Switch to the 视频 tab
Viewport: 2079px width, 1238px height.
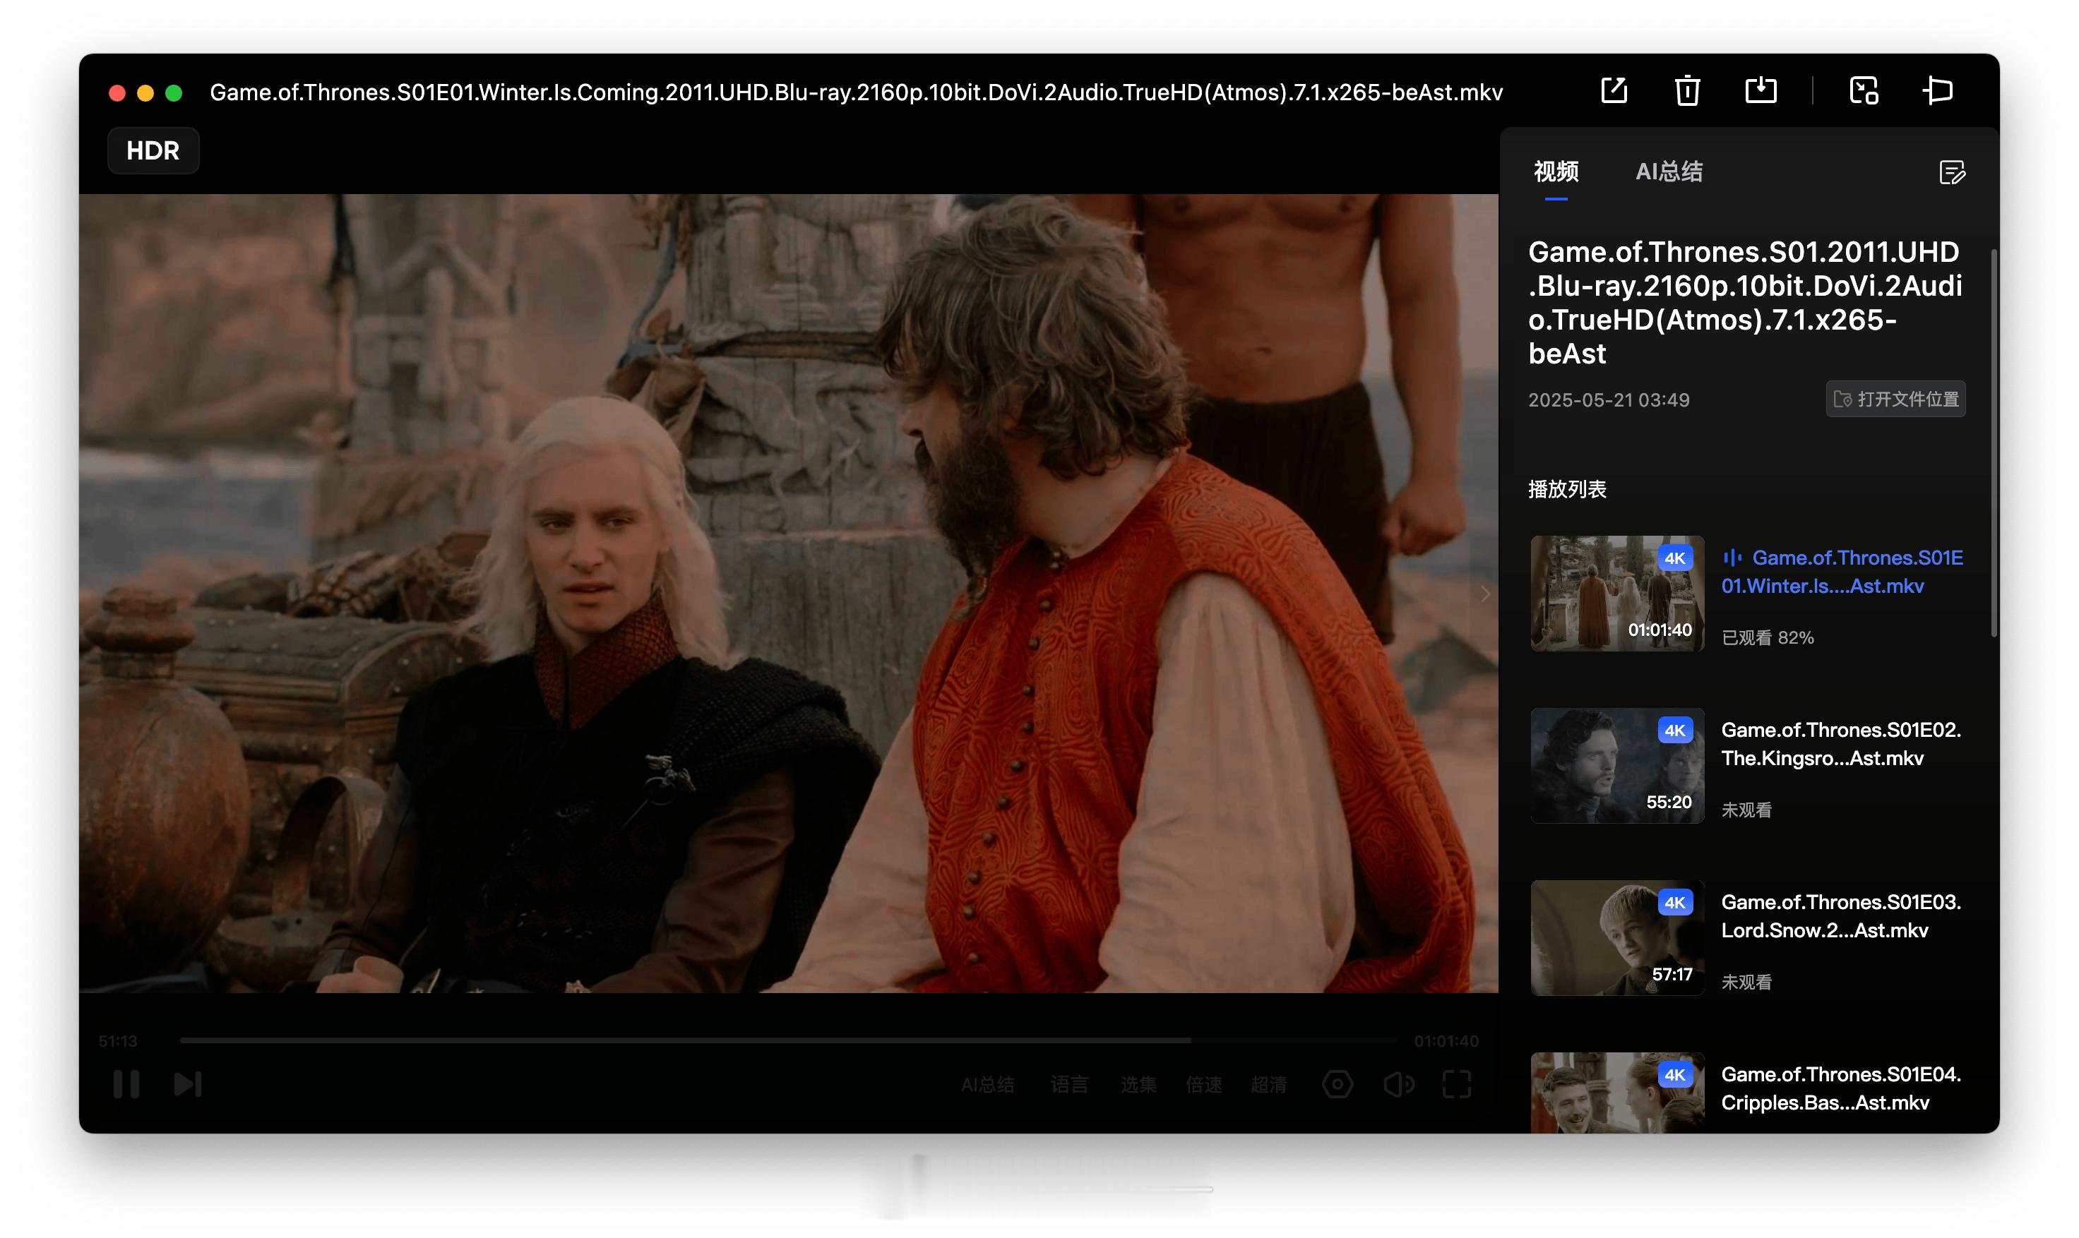[x=1556, y=172]
